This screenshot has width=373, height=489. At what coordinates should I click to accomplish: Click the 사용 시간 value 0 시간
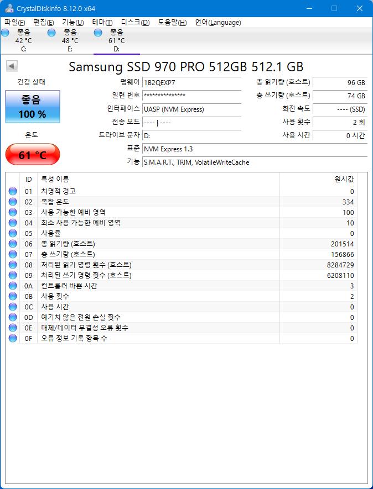340,135
